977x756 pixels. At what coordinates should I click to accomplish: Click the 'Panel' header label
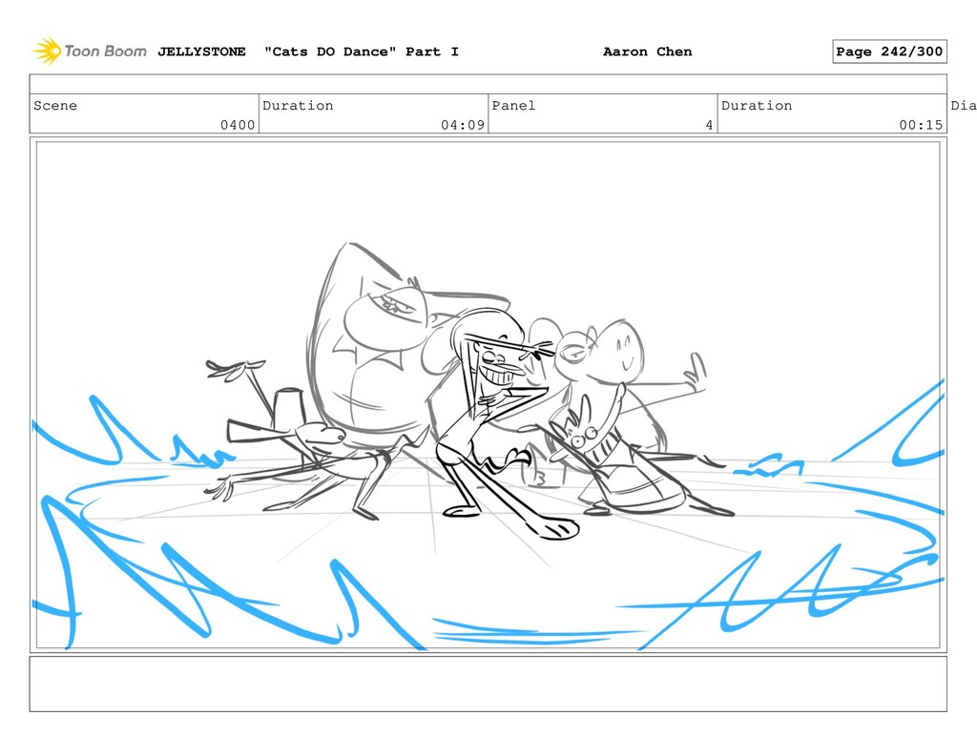coord(513,105)
